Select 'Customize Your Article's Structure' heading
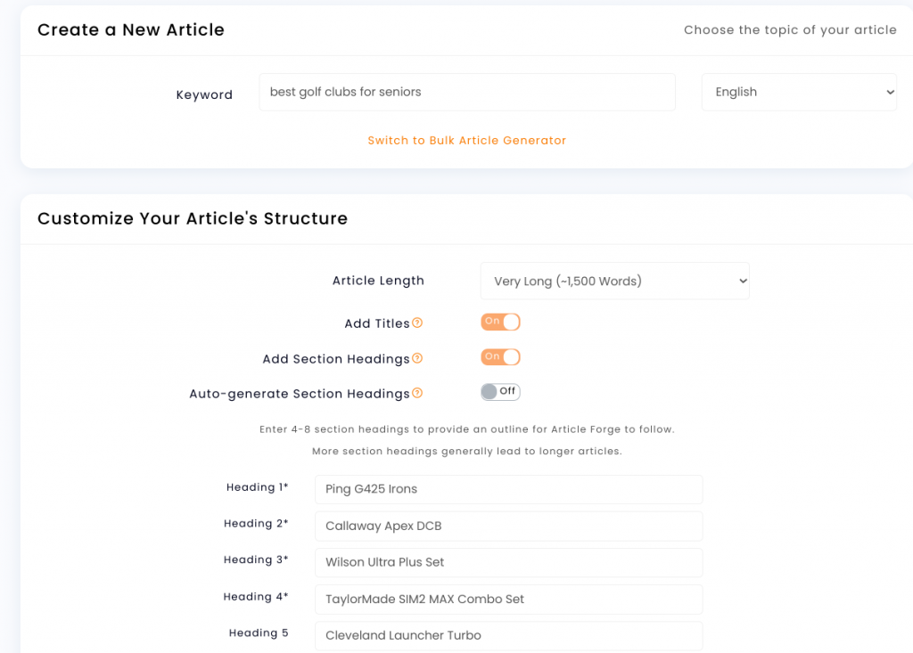Screen dimensions: 913x653 pyautogui.click(x=193, y=218)
